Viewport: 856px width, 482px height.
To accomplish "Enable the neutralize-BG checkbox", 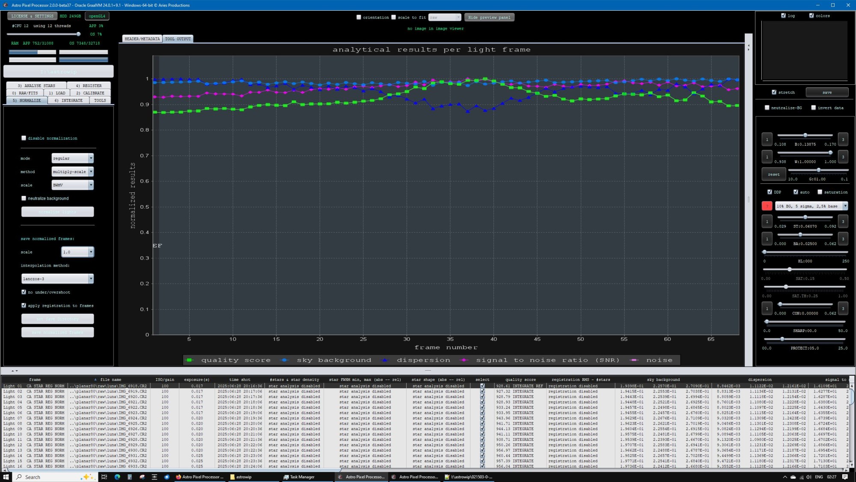I will (x=767, y=108).
